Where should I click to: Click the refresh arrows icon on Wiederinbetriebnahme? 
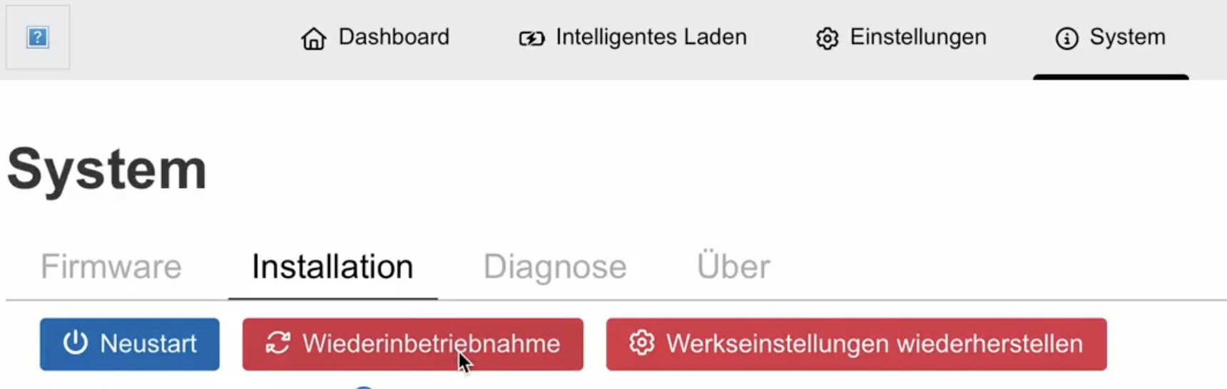pyautogui.click(x=278, y=343)
